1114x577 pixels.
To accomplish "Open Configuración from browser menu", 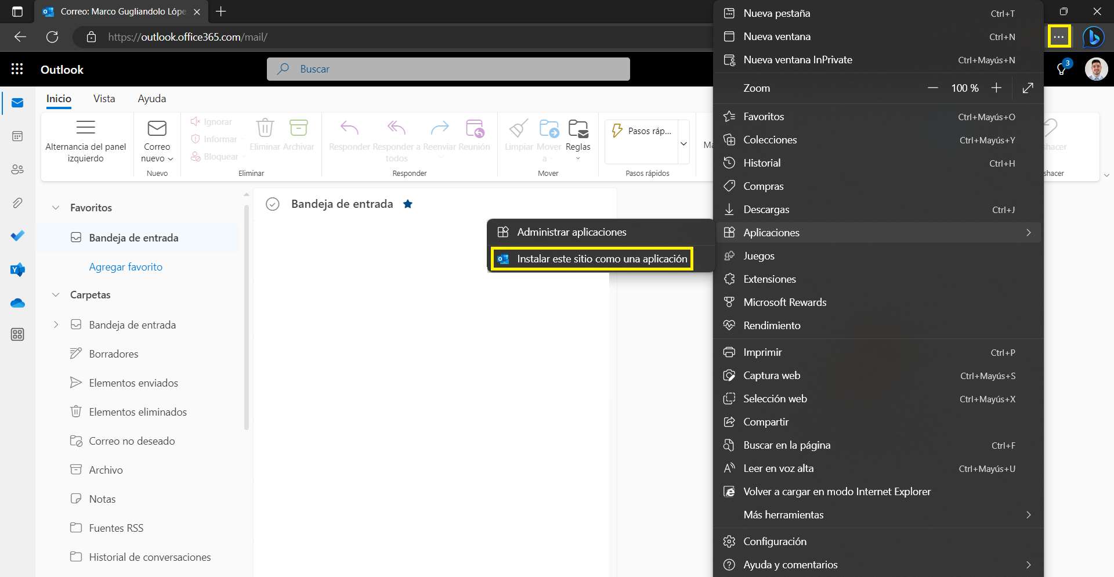I will click(x=879, y=541).
